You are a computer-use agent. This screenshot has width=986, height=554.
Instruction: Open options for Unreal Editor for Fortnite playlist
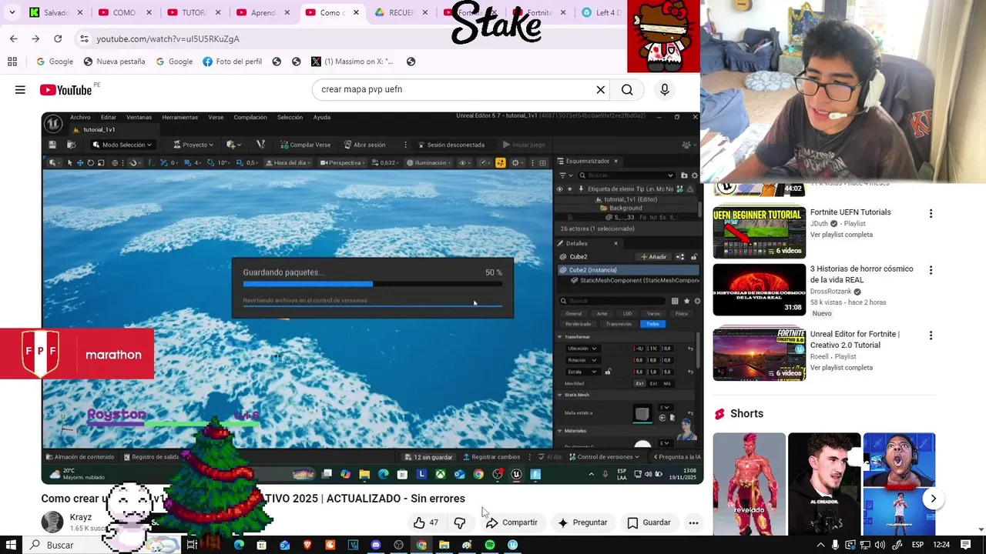point(931,335)
